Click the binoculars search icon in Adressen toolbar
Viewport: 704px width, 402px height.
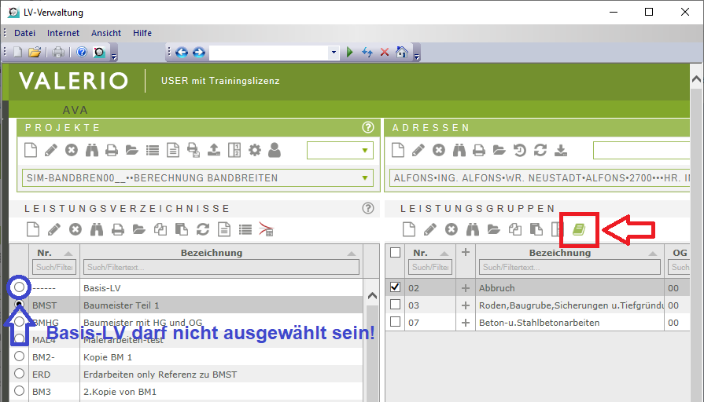(x=458, y=150)
